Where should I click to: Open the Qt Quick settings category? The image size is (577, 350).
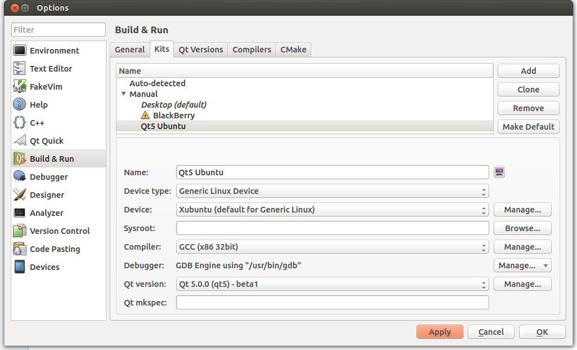click(x=59, y=140)
